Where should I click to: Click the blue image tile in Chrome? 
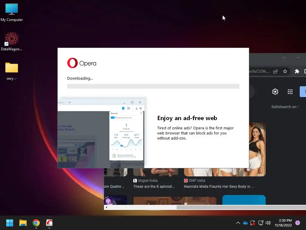point(244,200)
